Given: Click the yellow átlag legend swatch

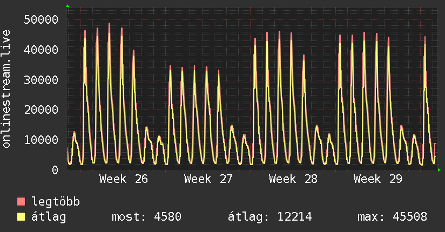Looking at the screenshot, I should coord(21,217).
